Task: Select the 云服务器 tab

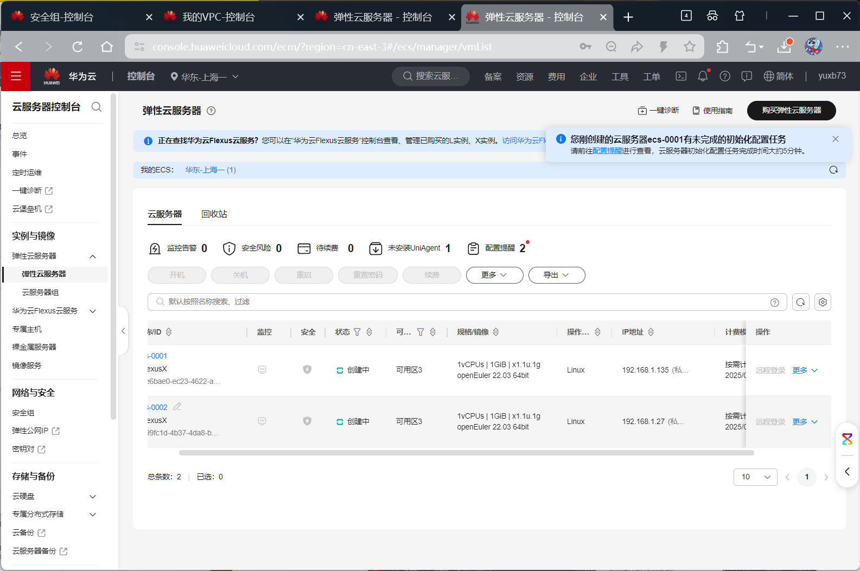Action: [x=165, y=214]
